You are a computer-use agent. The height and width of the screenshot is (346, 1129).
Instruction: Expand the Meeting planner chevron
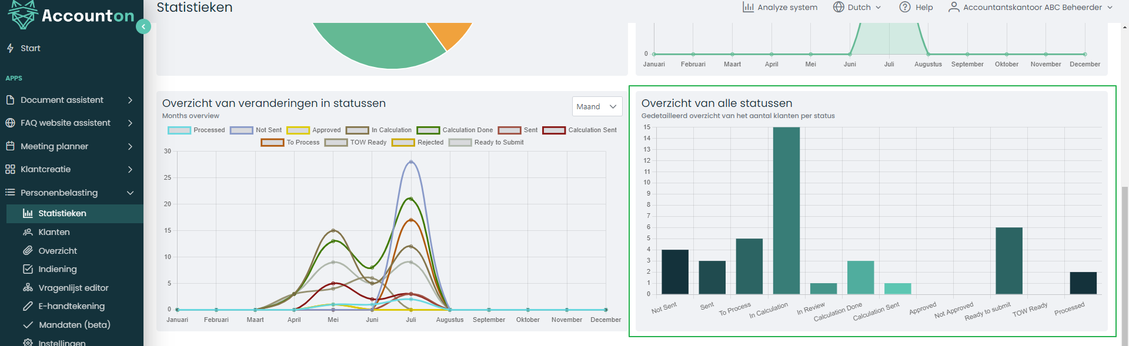(x=130, y=146)
